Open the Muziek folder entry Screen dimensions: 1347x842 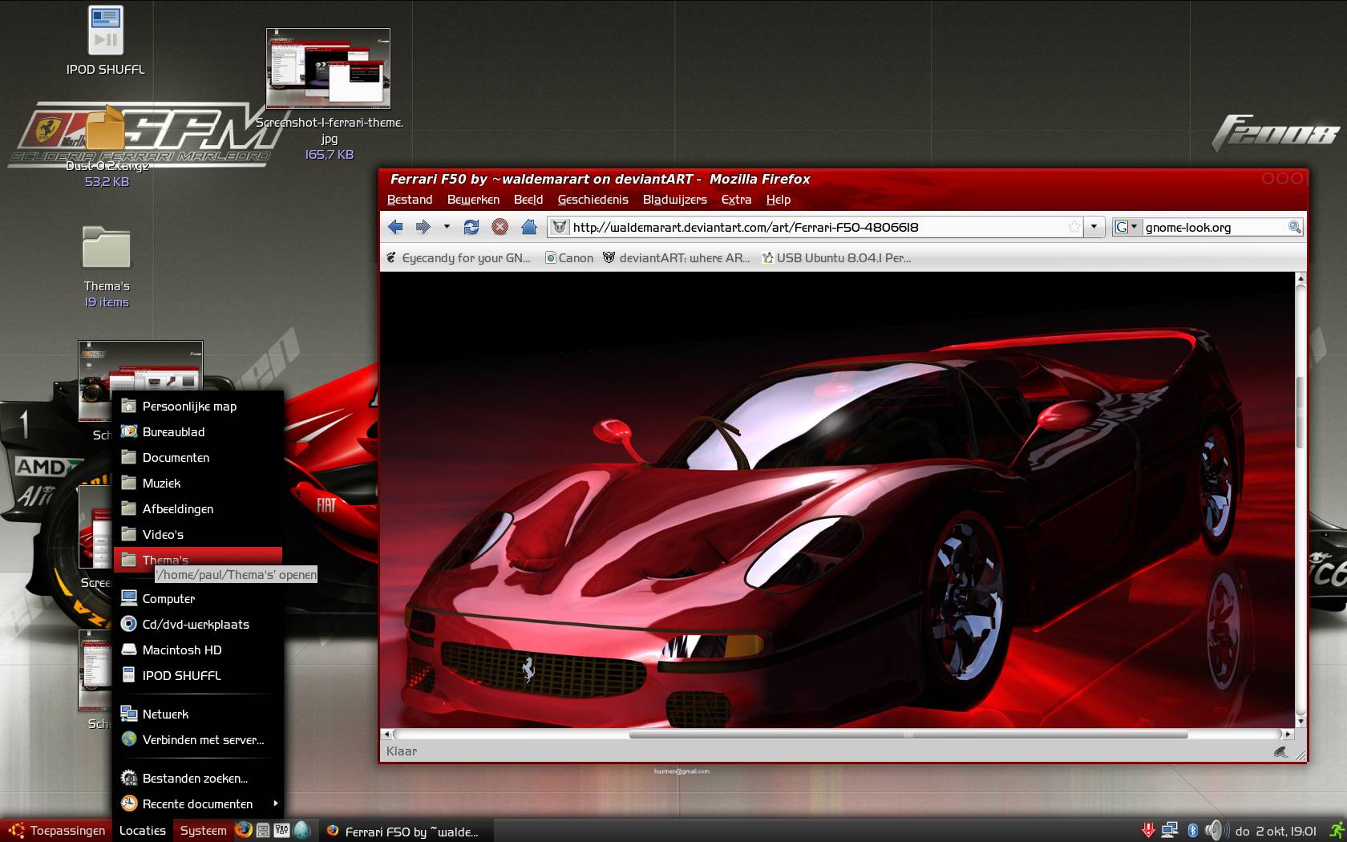(x=198, y=484)
